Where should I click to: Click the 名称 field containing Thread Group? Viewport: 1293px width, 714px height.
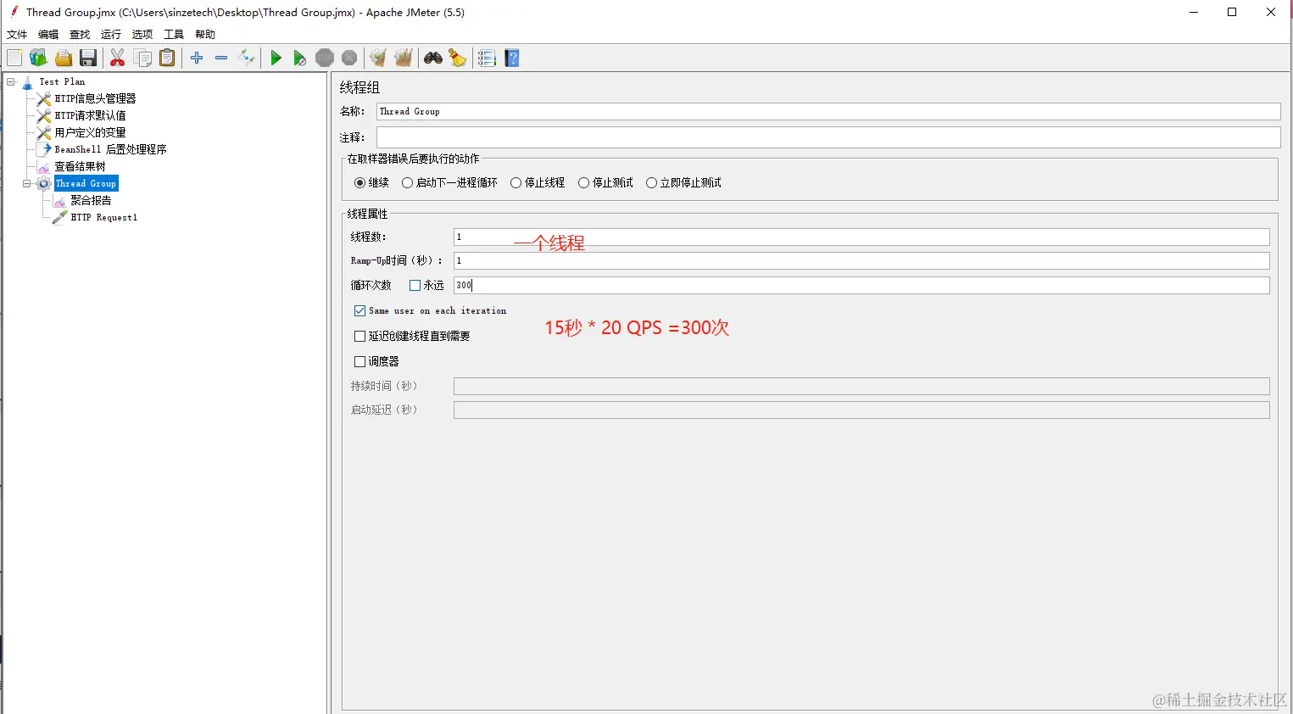828,112
